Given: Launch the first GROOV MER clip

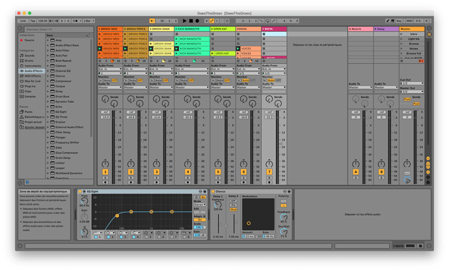Looking at the screenshot, I should [x=100, y=34].
